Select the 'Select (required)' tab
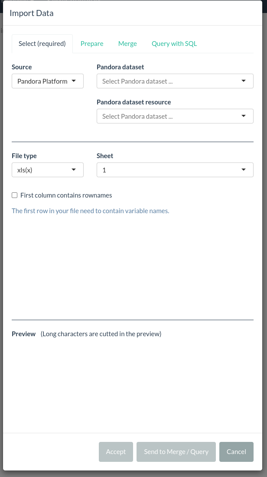The image size is (267, 477). pos(42,43)
